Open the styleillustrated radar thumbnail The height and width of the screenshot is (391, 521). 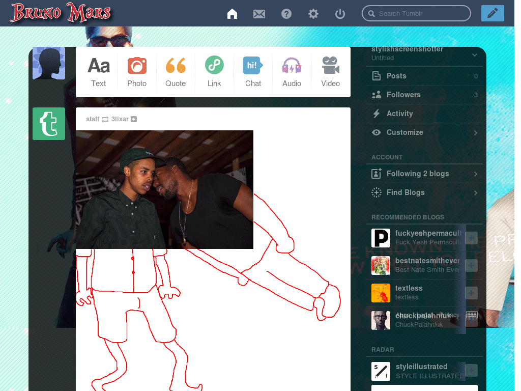[x=381, y=371]
